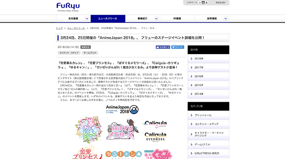Click the 魔法少女くるみ logo image

click(x=158, y=154)
